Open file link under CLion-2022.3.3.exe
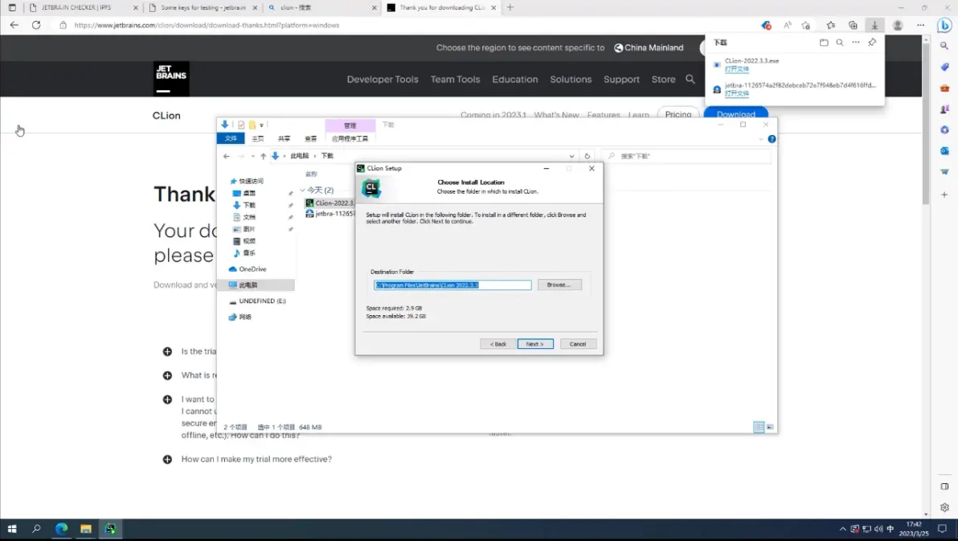This screenshot has height=541, width=958. point(736,69)
